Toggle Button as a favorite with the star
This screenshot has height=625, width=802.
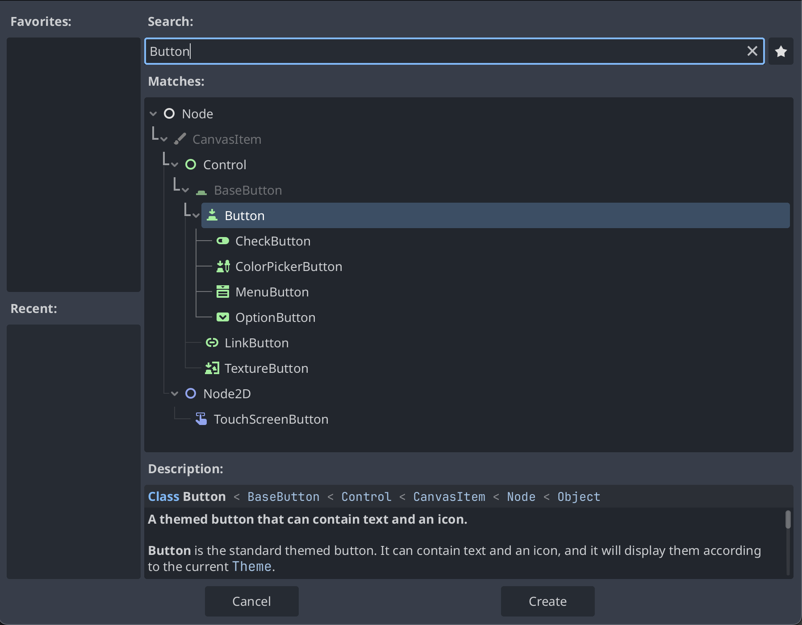[781, 51]
